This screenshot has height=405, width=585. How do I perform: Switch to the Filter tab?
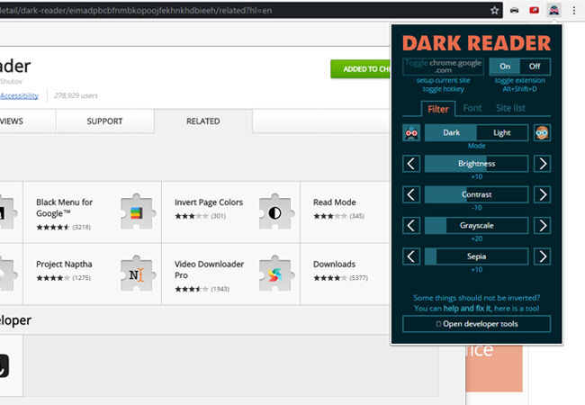tap(438, 109)
